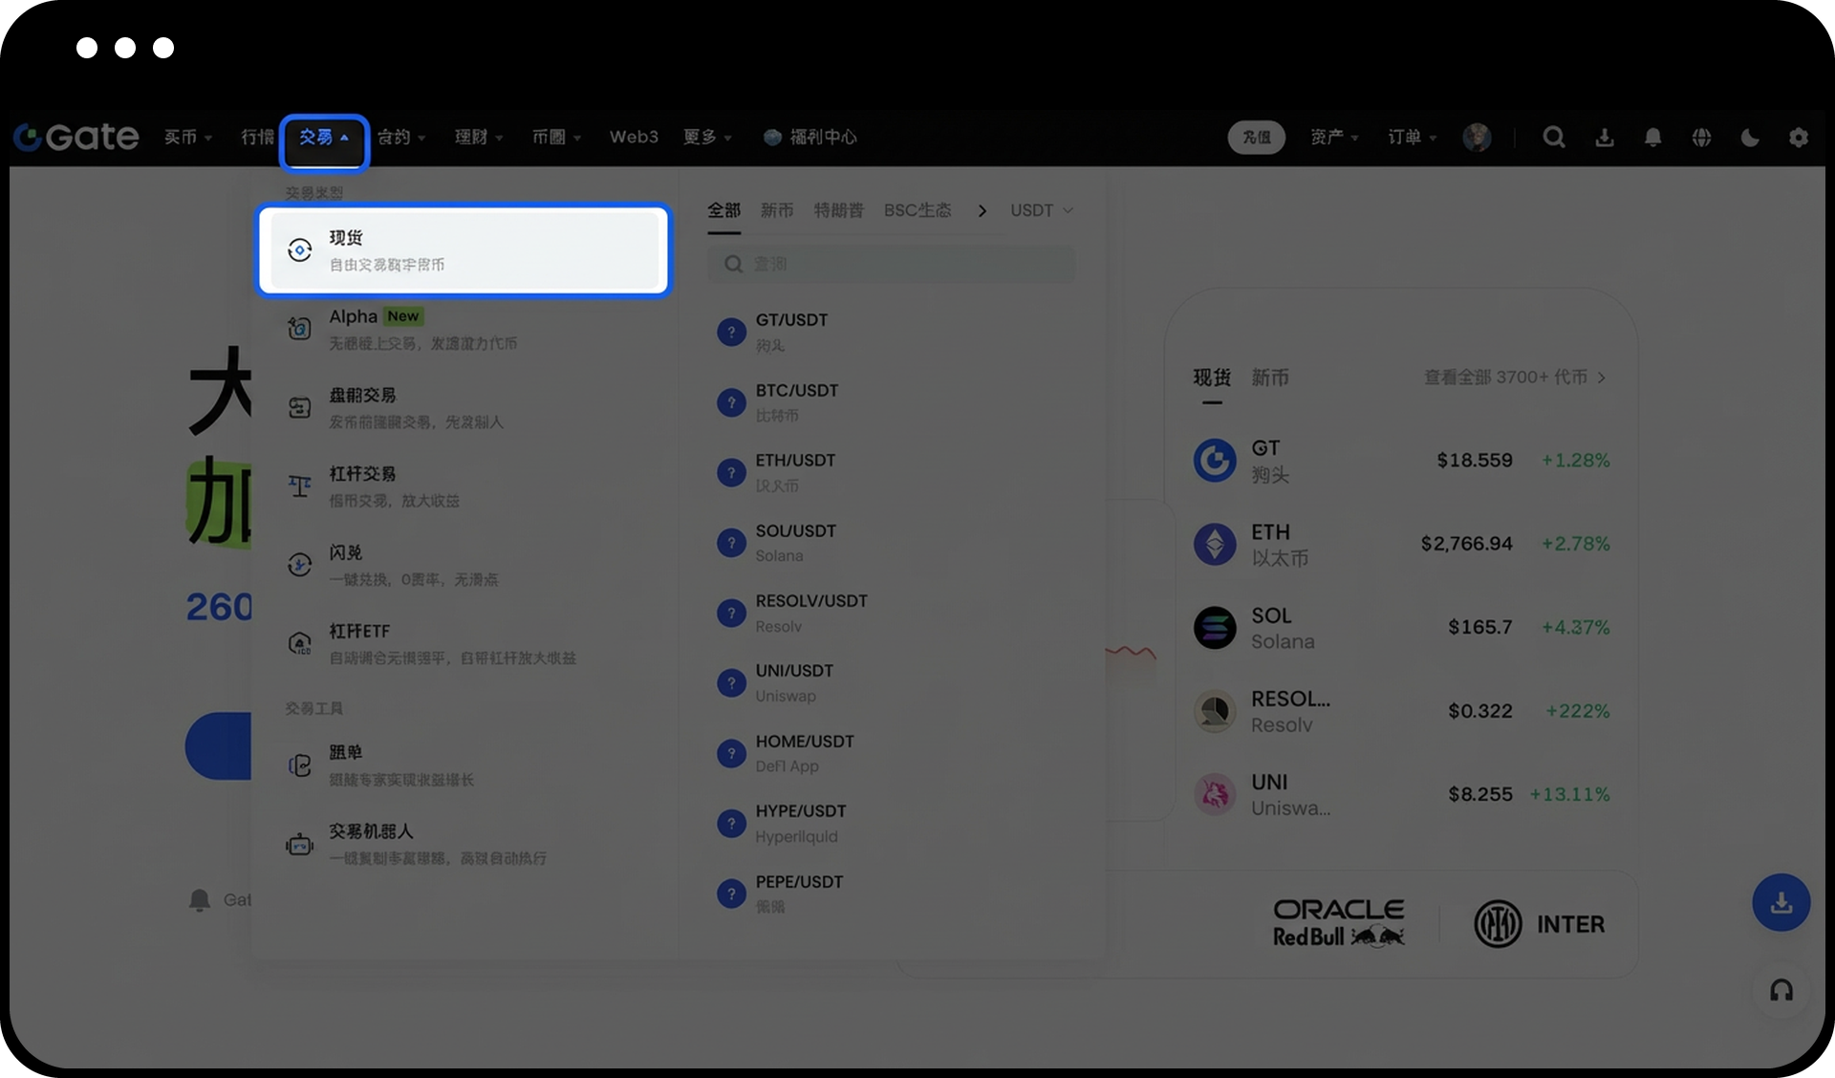Click the 充值 deposit button

[x=1256, y=138]
